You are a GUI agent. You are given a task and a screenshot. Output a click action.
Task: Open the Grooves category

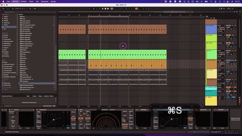click(x=6, y=54)
